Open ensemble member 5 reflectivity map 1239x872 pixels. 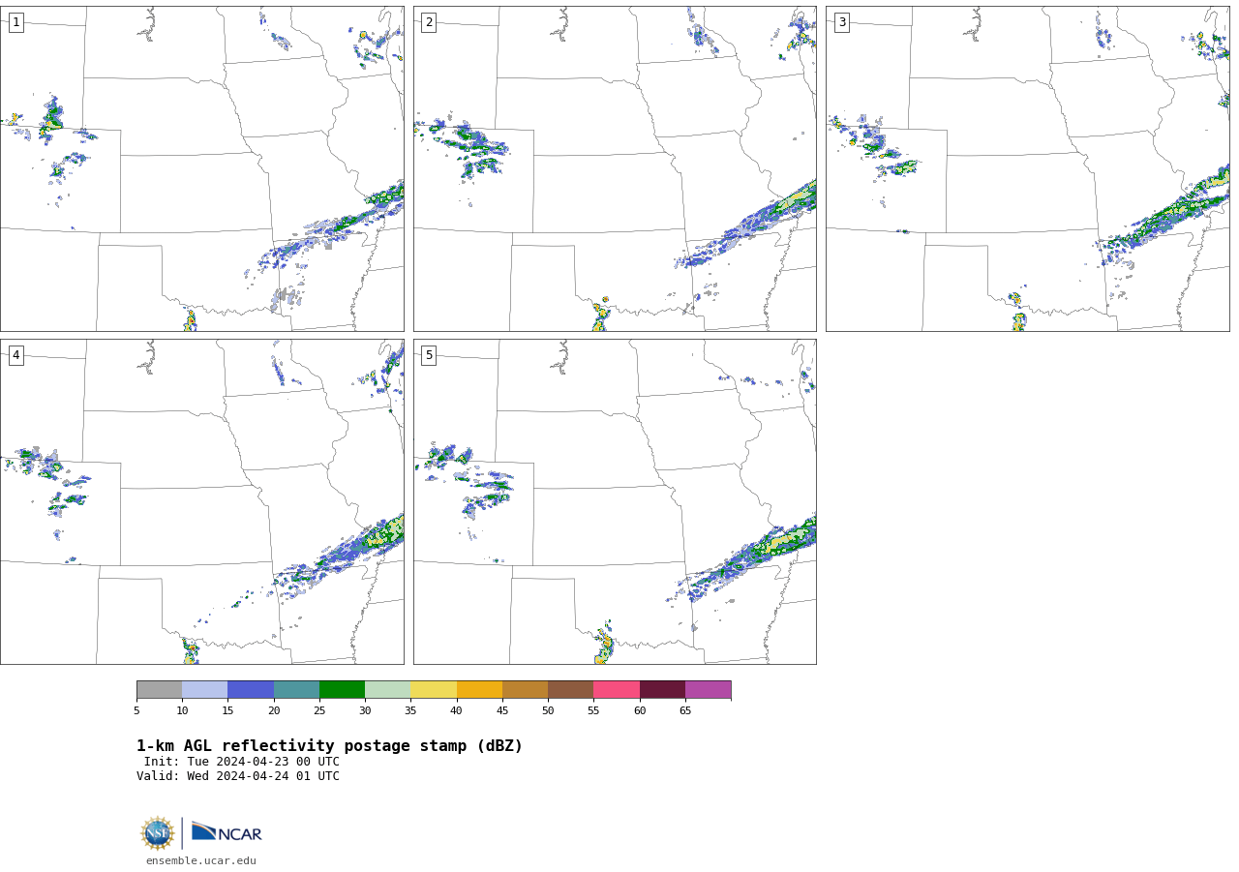coord(615,501)
